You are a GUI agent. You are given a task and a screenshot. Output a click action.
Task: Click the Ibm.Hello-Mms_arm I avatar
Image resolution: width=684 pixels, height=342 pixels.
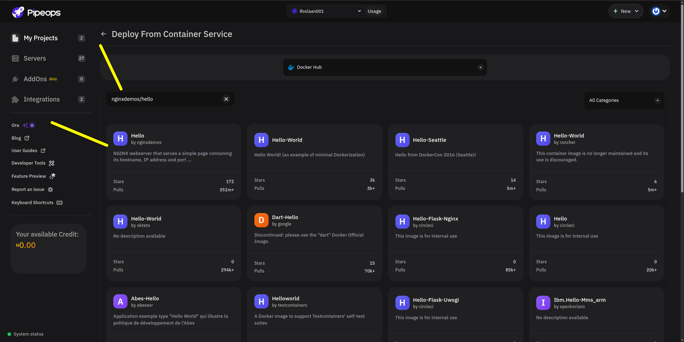[543, 303]
